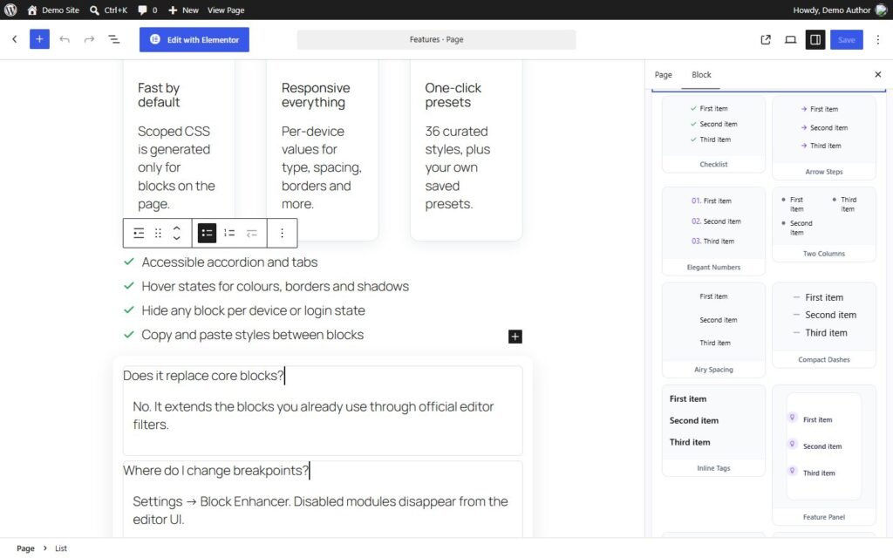Click the 'One-click presets' heading
The height and width of the screenshot is (558, 893).
tap(453, 95)
